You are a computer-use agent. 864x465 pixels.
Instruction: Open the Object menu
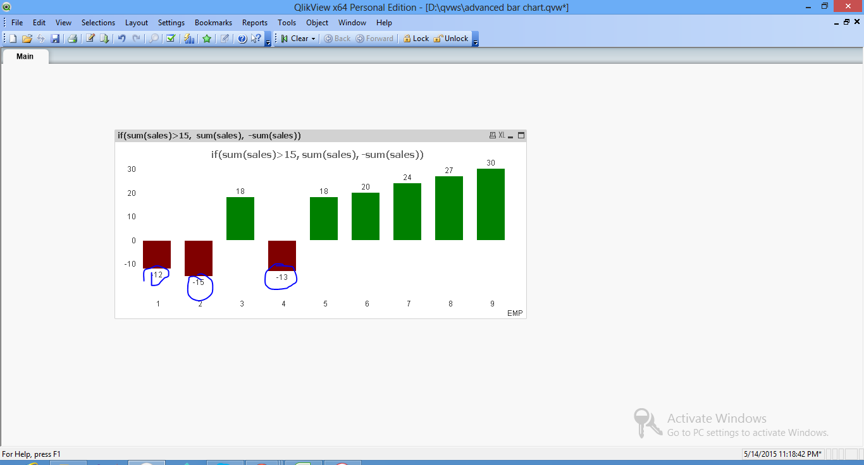coord(317,22)
